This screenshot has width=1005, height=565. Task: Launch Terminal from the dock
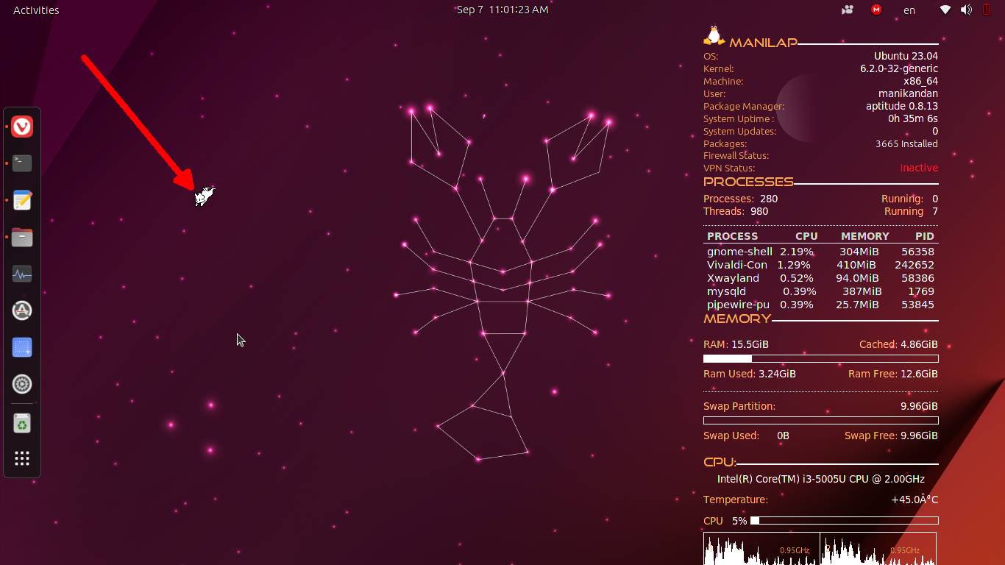22,163
